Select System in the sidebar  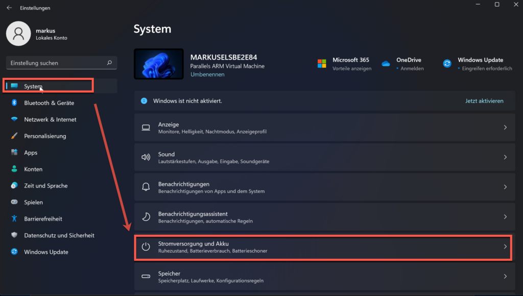point(60,86)
